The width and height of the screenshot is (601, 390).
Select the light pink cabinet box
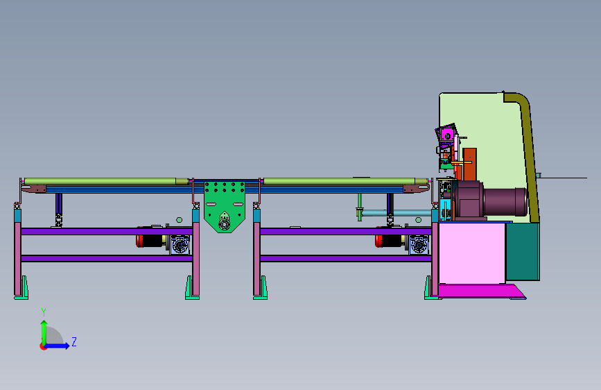point(472,253)
